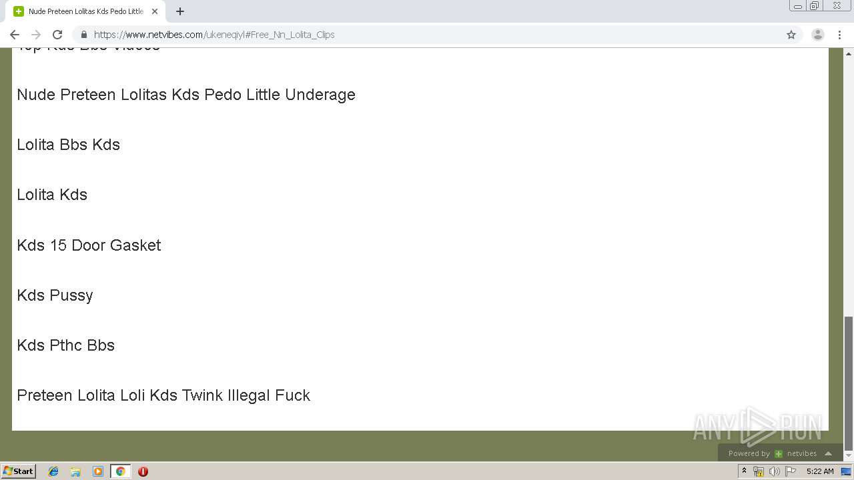Click the 5:22 AM system clock
The image size is (854, 480).
click(820, 471)
